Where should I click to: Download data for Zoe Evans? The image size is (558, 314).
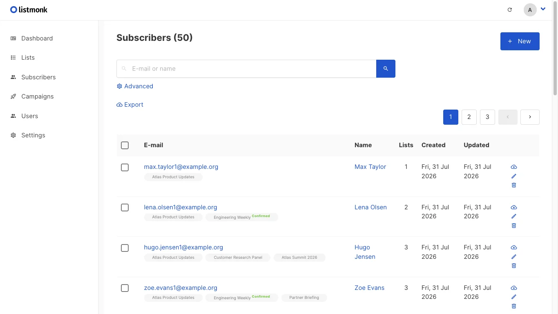[514, 288]
